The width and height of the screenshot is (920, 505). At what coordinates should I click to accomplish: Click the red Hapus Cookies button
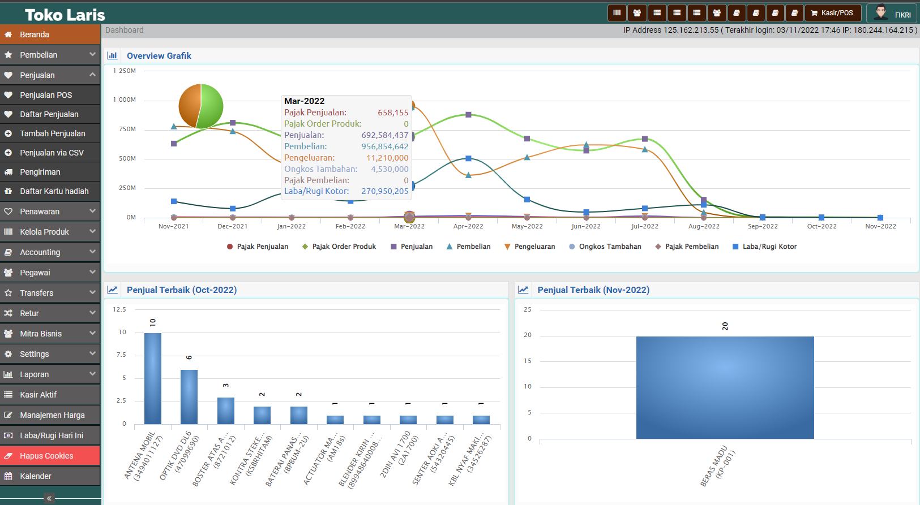tap(50, 456)
